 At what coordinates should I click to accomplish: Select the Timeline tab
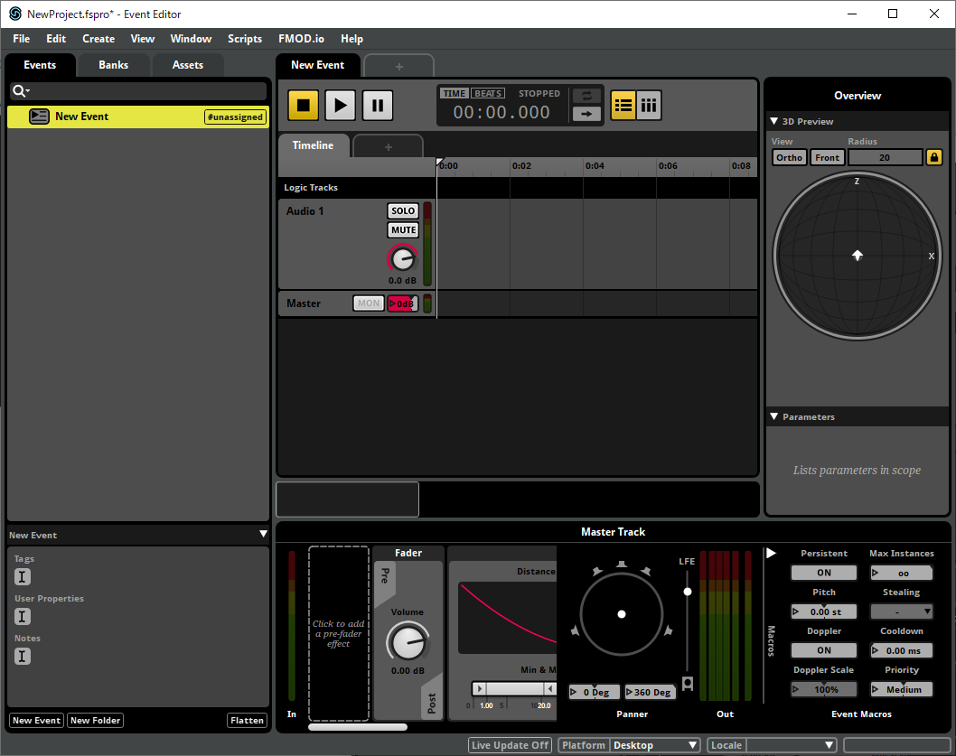[x=313, y=145]
